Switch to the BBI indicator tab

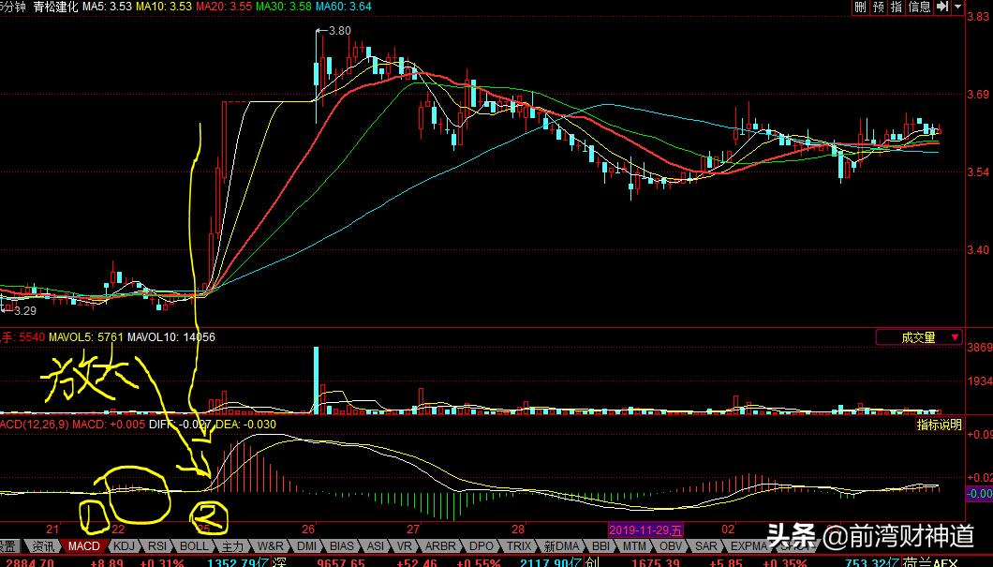[x=600, y=545]
